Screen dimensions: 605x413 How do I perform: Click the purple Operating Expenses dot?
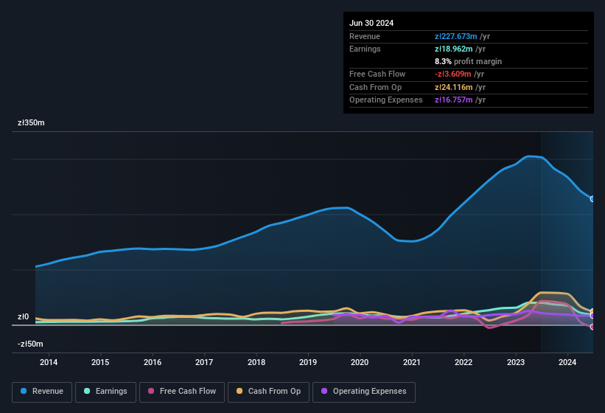click(x=325, y=392)
